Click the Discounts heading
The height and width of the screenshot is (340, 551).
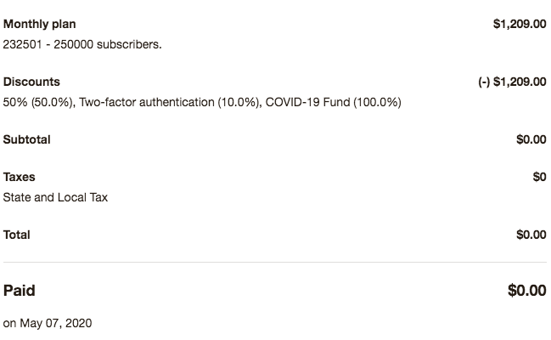point(31,82)
